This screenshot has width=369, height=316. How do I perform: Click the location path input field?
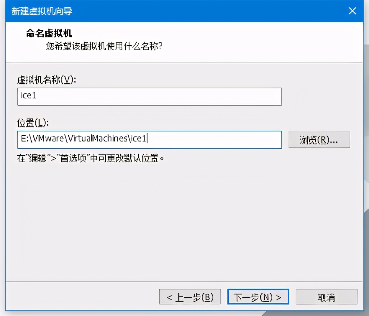[149, 140]
